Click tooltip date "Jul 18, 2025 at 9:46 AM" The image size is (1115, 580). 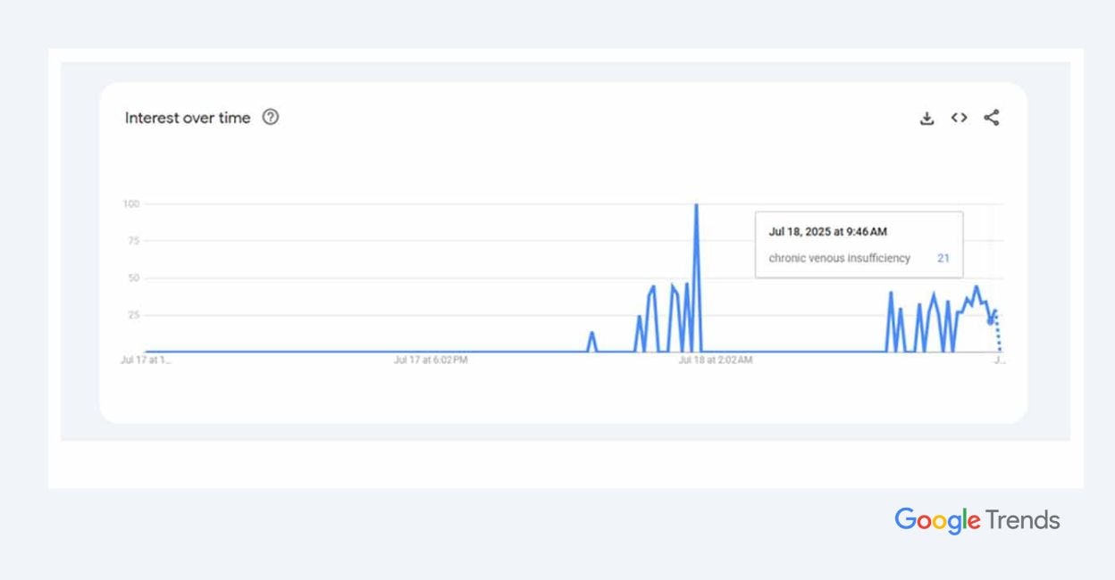coord(827,232)
